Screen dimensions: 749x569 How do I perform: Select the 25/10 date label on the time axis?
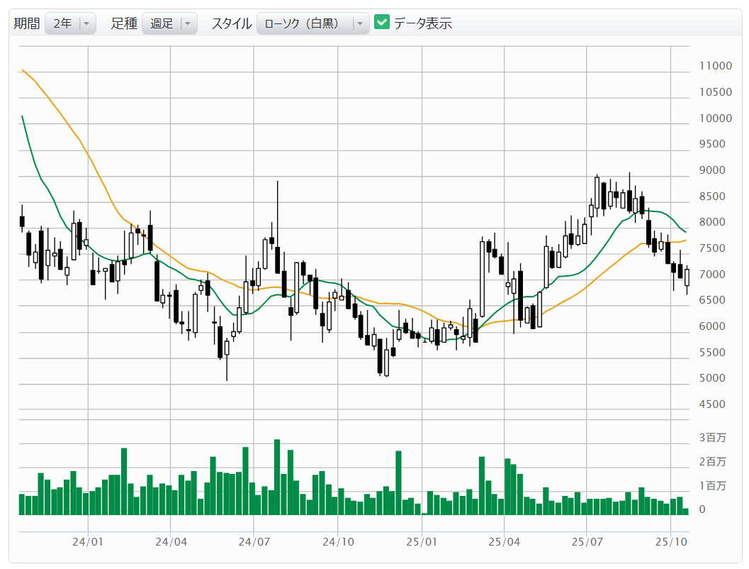point(670,543)
